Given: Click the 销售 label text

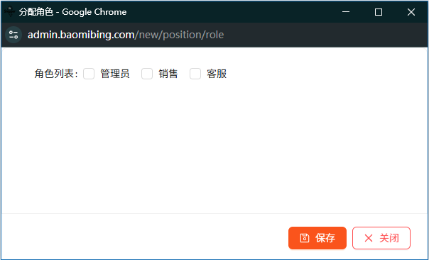Looking at the screenshot, I should point(168,74).
